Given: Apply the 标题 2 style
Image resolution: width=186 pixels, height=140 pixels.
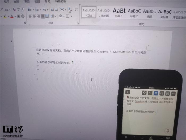Looking at the screenshot, I should pos(134,13).
